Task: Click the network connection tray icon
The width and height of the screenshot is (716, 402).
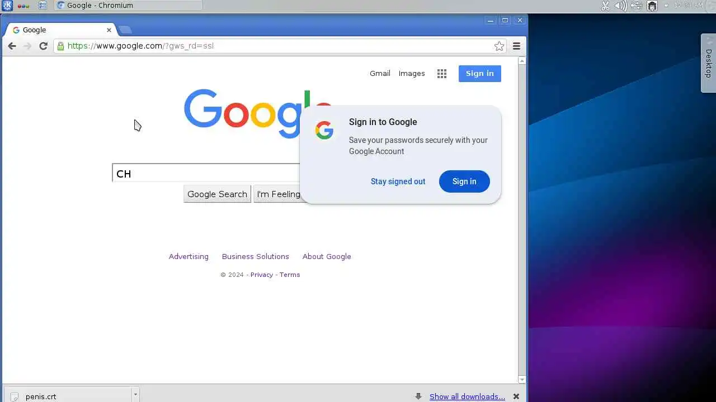Action: [x=652, y=6]
